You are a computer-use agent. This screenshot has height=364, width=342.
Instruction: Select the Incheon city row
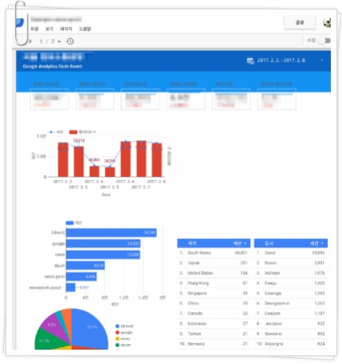pos(291,273)
